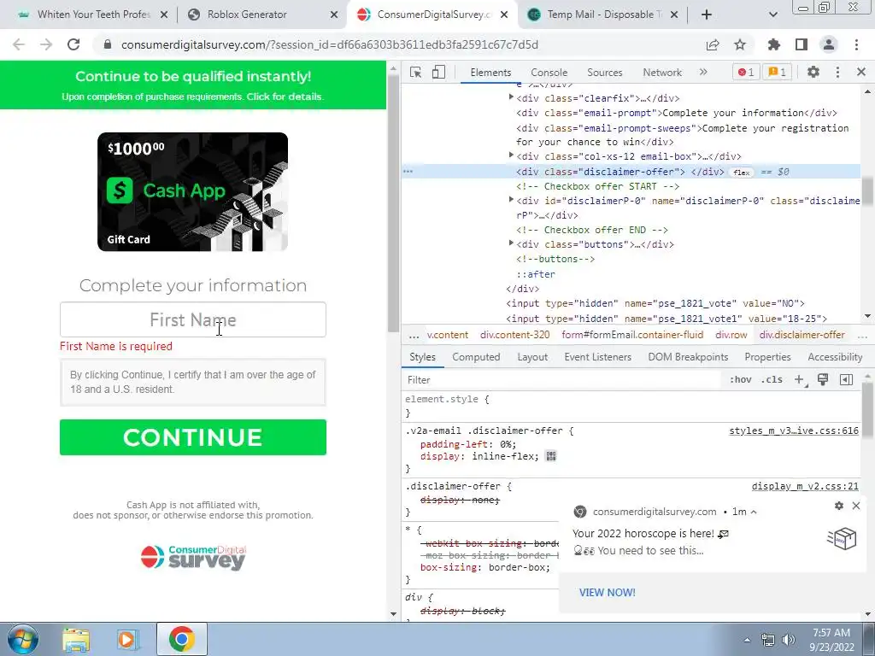Dismiss the horoscope notification
The height and width of the screenshot is (656, 875).
[x=856, y=506]
